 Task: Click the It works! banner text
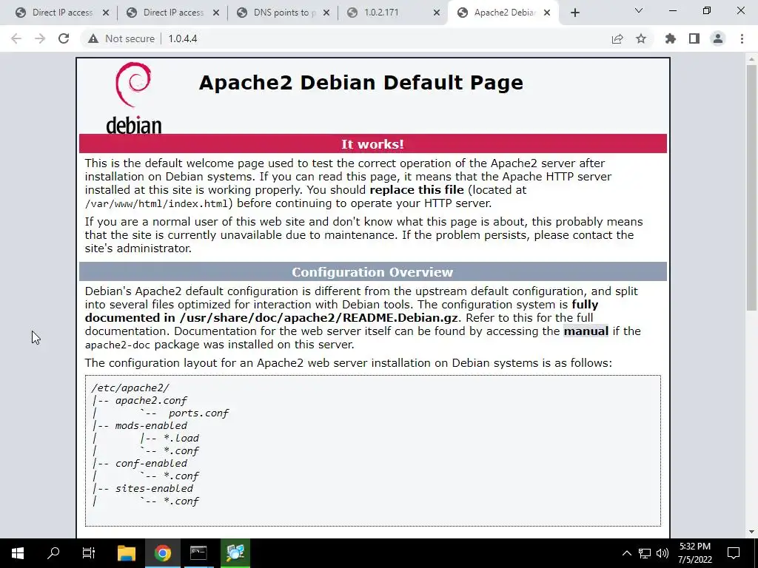point(372,144)
